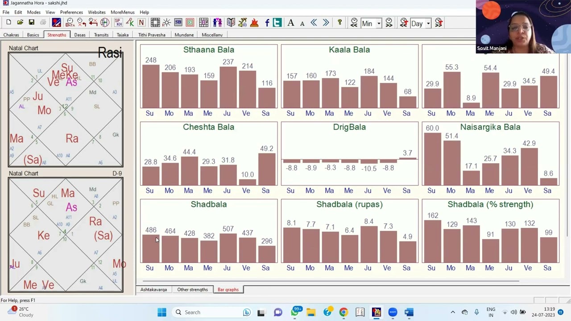
Task: Switch to the Mundane tab
Action: click(x=184, y=35)
